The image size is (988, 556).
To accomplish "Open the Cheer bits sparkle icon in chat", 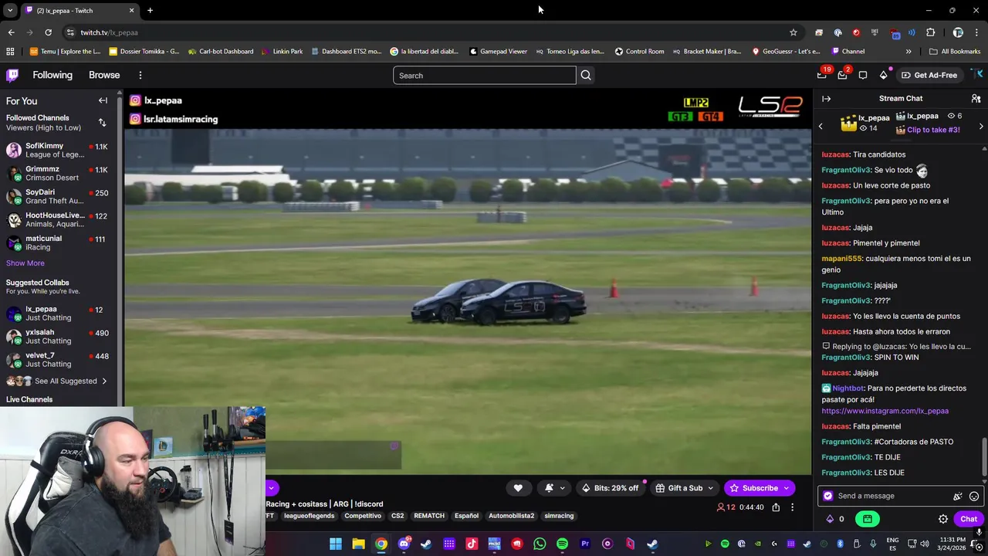I will coord(958,496).
